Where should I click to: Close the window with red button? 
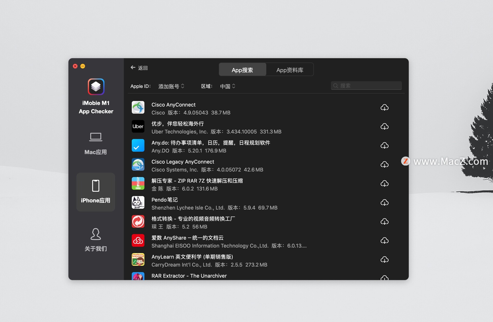coord(75,66)
